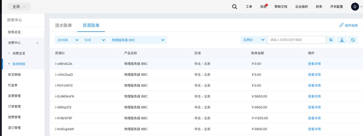The height and width of the screenshot is (136, 363).
Task: Open the 全局 region selector
Action: (x=19, y=7)
